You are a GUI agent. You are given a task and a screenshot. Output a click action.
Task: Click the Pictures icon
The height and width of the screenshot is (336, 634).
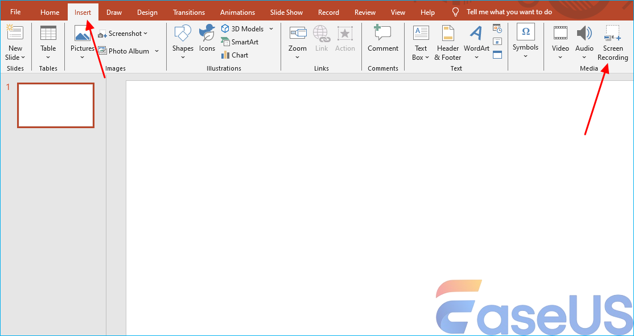pyautogui.click(x=83, y=33)
